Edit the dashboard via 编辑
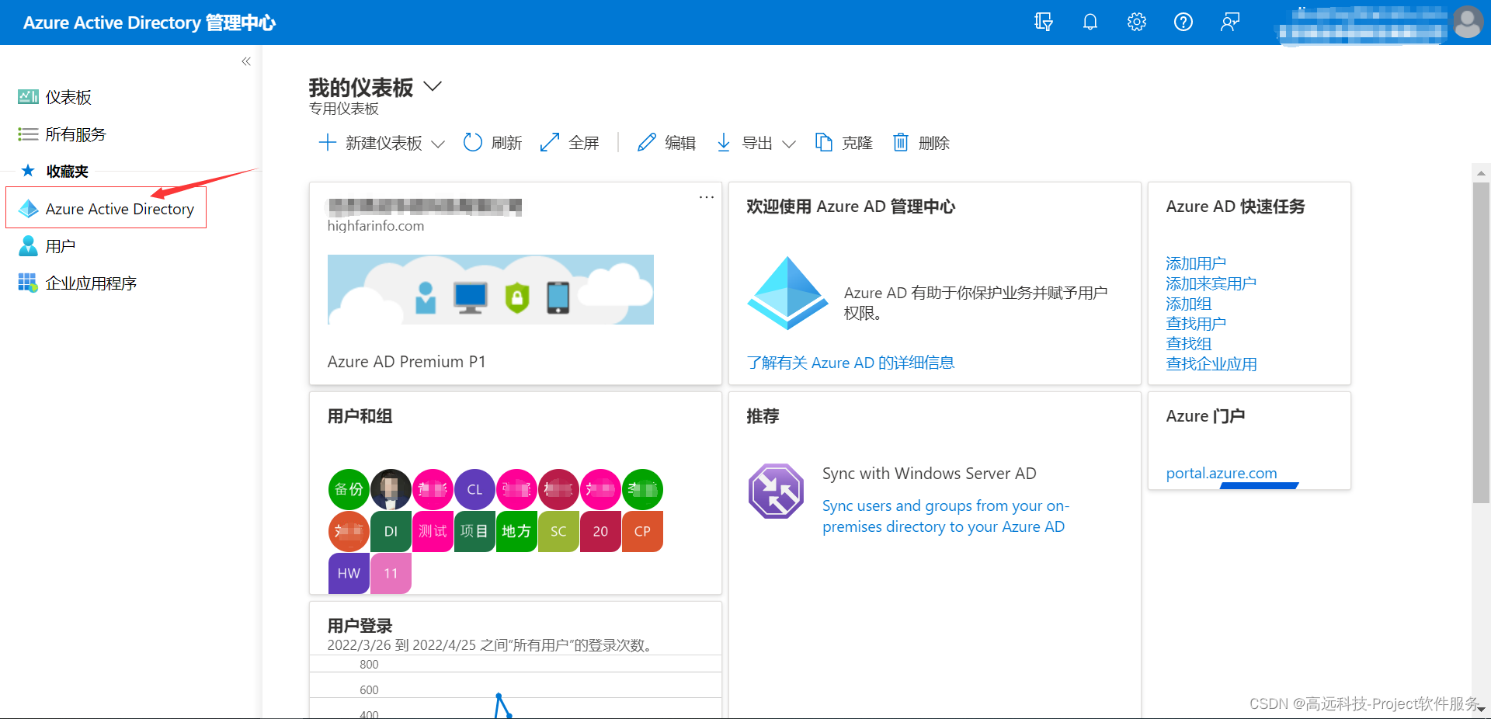The height and width of the screenshot is (719, 1491). [x=666, y=143]
